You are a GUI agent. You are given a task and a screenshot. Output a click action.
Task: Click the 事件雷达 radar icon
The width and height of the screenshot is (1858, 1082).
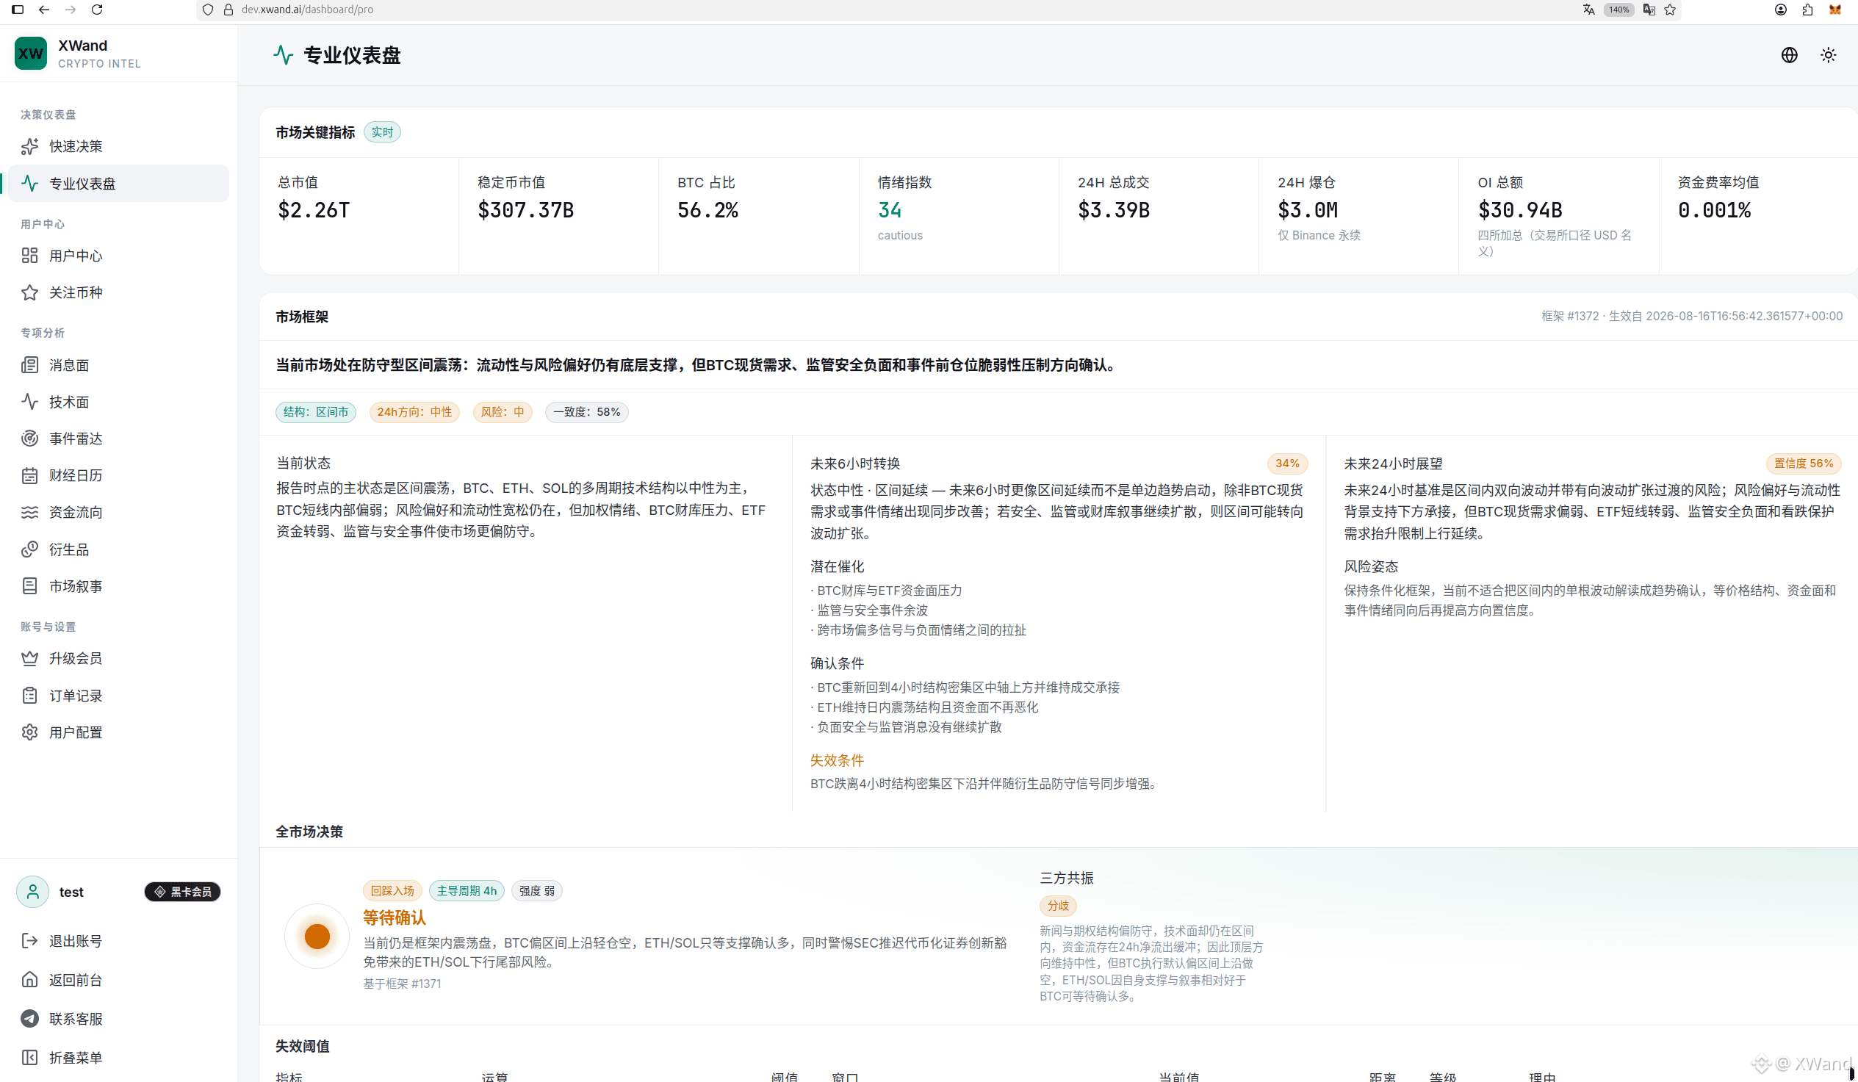point(29,439)
